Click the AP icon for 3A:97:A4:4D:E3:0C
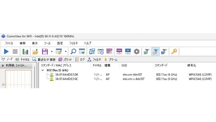This screenshot has height=122, width=216. [x=52, y=79]
